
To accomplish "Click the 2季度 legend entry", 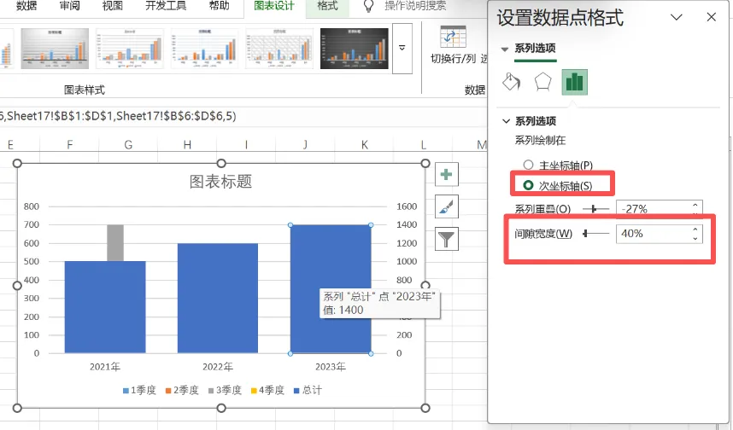I will click(182, 390).
